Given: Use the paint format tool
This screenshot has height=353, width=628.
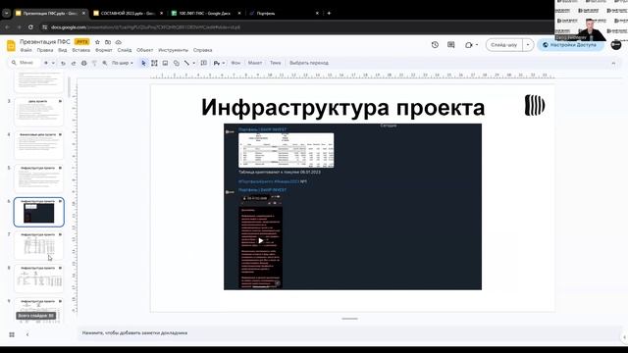Looking at the screenshot, I should 94,63.
